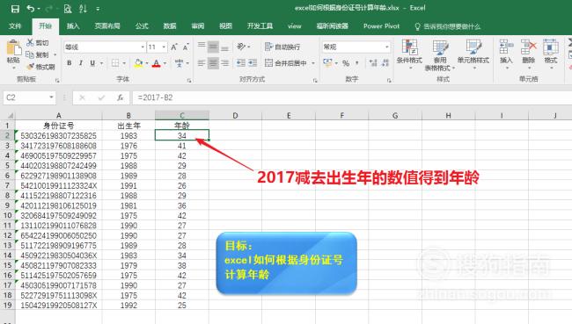Screen dimensions: 572x324
Task: Decrease decimal places
Action: coord(385,63)
